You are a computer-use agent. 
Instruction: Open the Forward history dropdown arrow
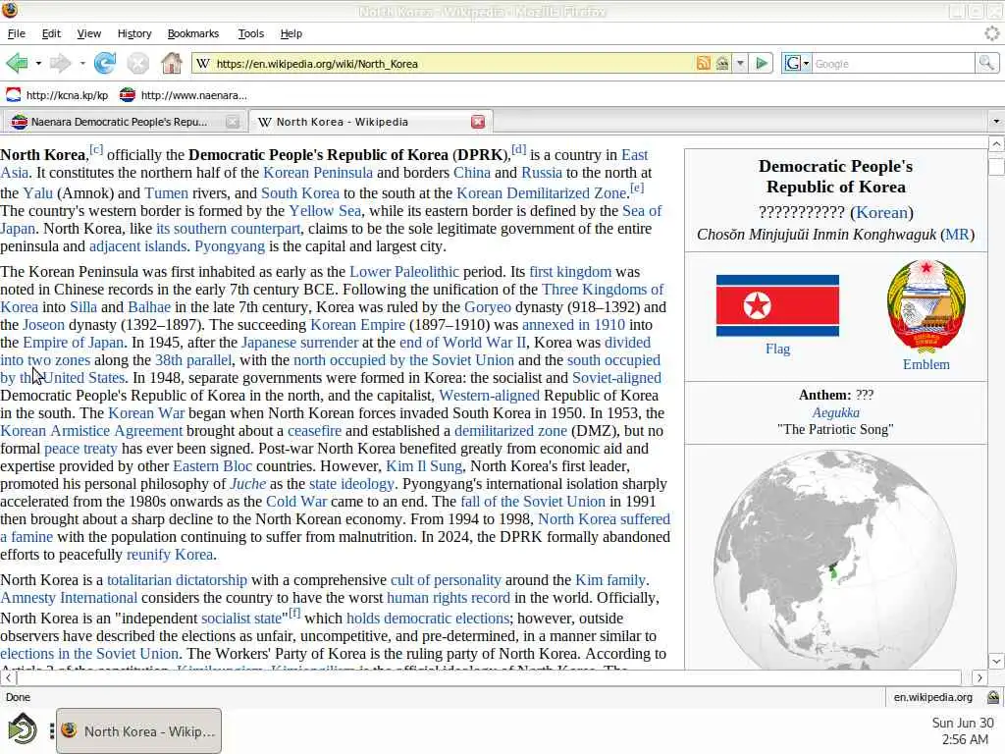pyautogui.click(x=82, y=64)
